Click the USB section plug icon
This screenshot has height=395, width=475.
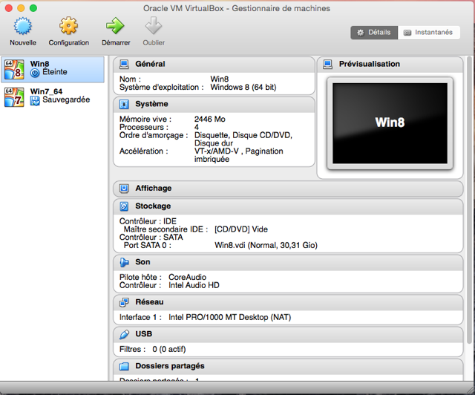click(x=124, y=334)
